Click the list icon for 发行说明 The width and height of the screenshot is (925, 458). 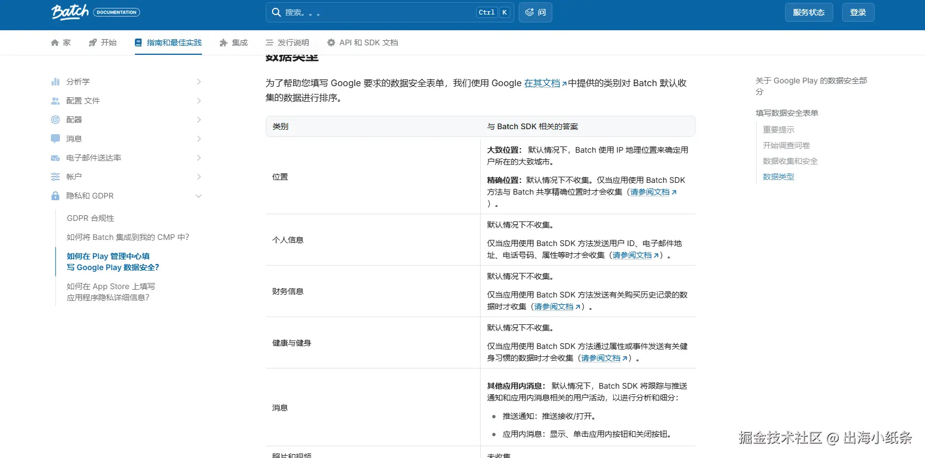point(269,43)
